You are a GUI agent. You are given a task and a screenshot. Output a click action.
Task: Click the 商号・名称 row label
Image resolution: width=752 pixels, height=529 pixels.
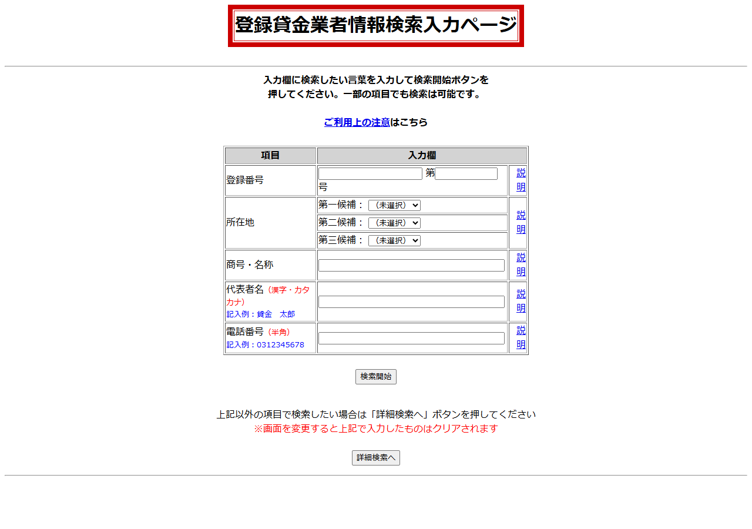[x=250, y=264]
